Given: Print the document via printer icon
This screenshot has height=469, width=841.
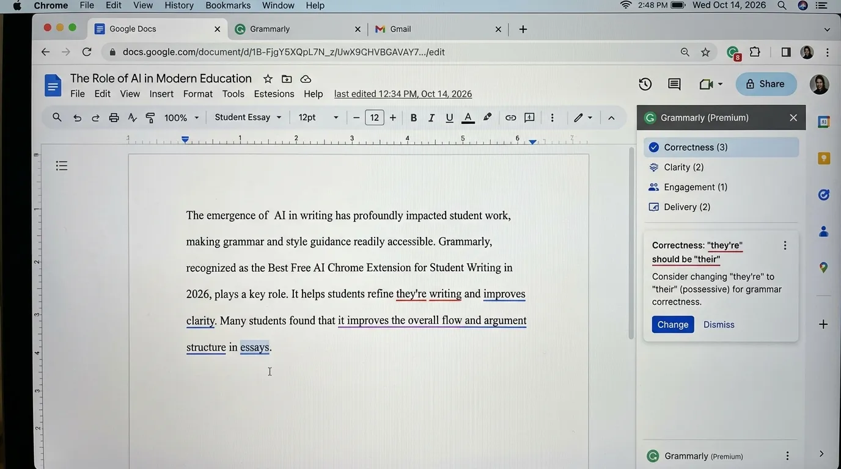Looking at the screenshot, I should pos(114,118).
